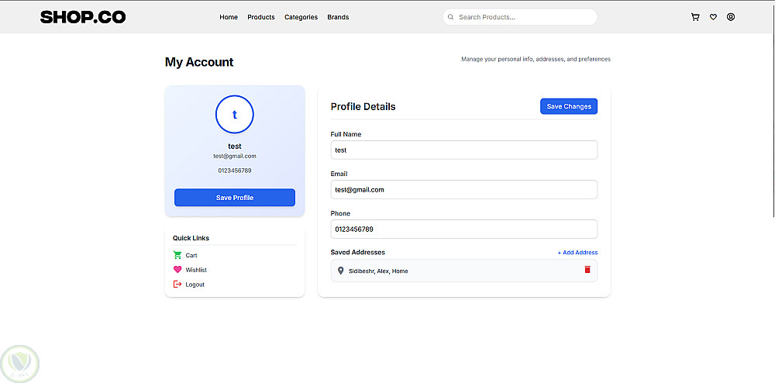Open the Categories menu item
The width and height of the screenshot is (775, 383).
click(301, 17)
